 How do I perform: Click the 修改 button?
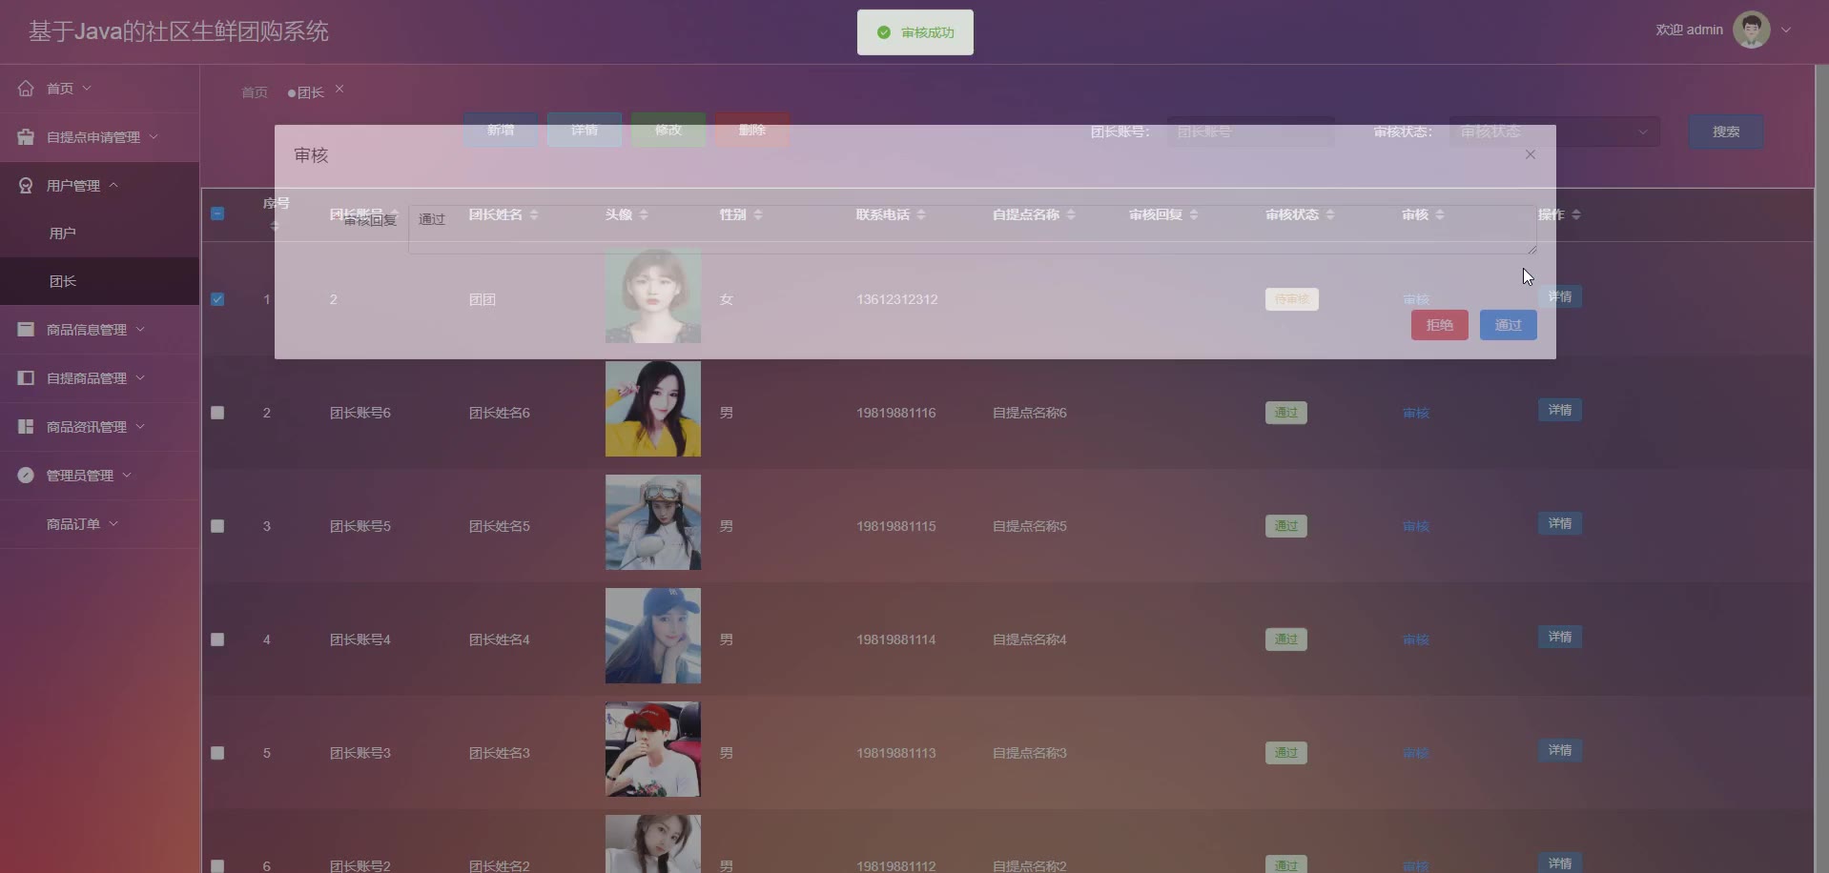[x=668, y=130]
